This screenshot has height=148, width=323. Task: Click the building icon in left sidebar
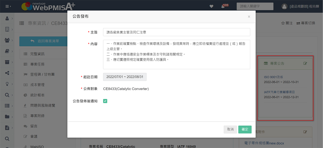click(7, 29)
